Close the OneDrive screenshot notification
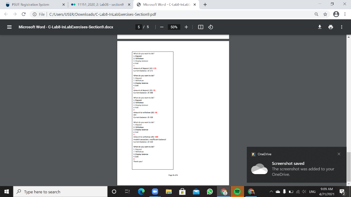Viewport: 351px width, 197px height. 339,154
